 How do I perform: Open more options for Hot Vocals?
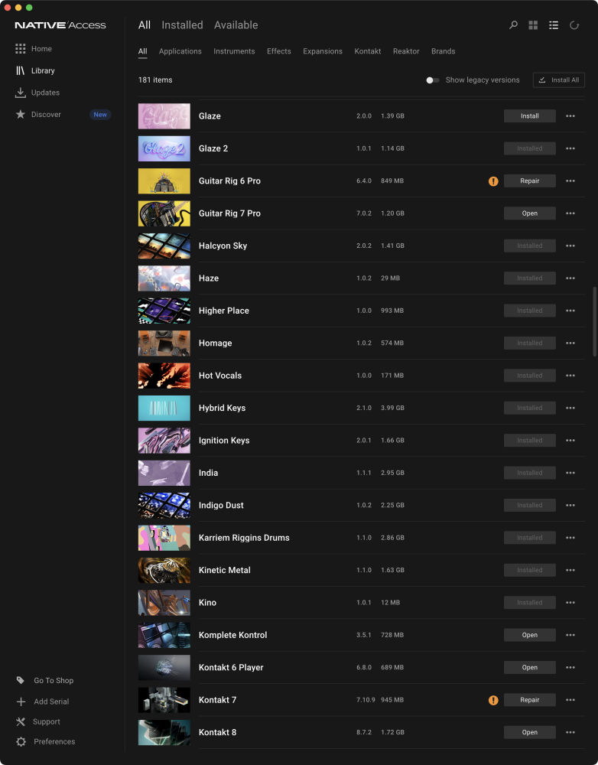click(570, 376)
